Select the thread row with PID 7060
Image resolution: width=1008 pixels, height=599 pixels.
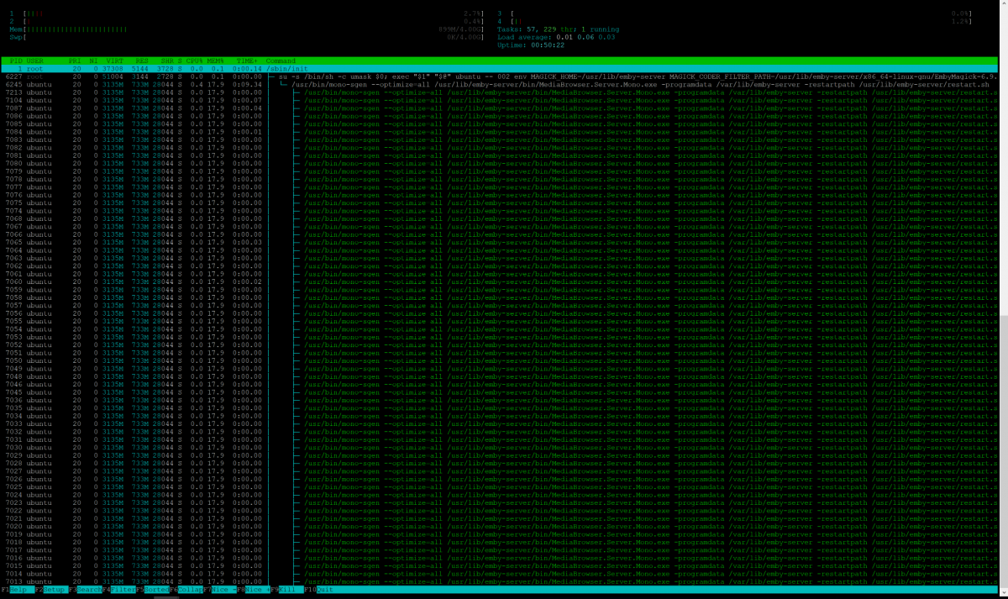point(499,281)
